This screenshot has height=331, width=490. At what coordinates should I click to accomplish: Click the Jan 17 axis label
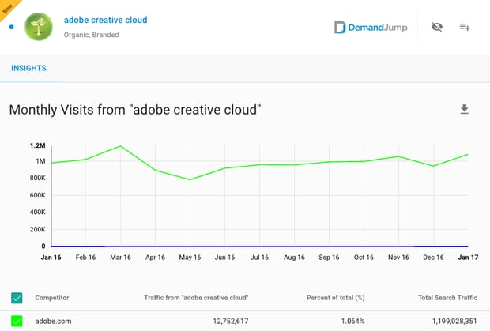point(468,258)
